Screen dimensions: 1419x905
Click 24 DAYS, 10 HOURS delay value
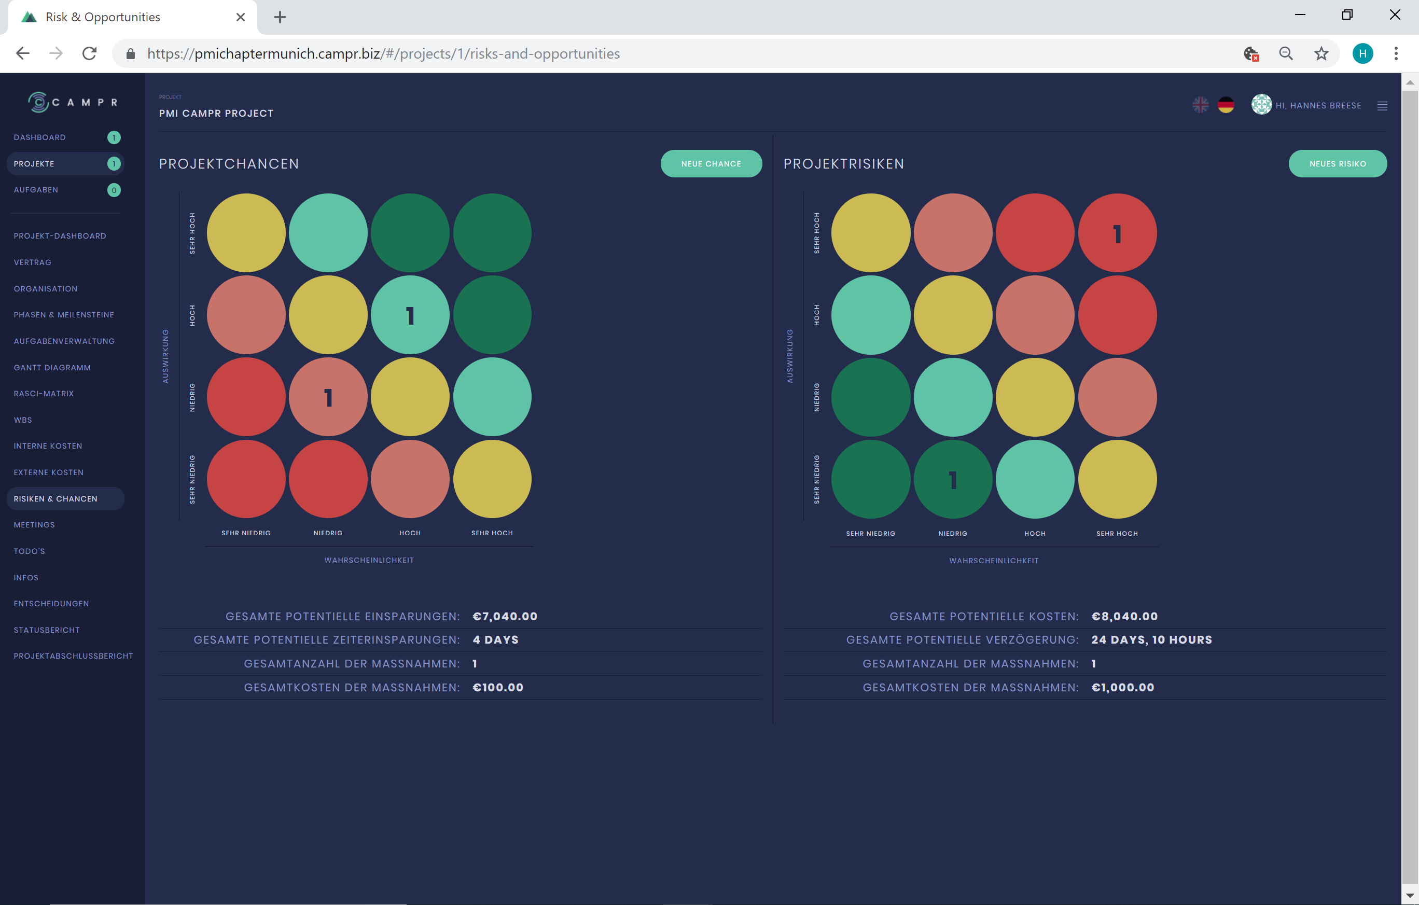(x=1151, y=640)
